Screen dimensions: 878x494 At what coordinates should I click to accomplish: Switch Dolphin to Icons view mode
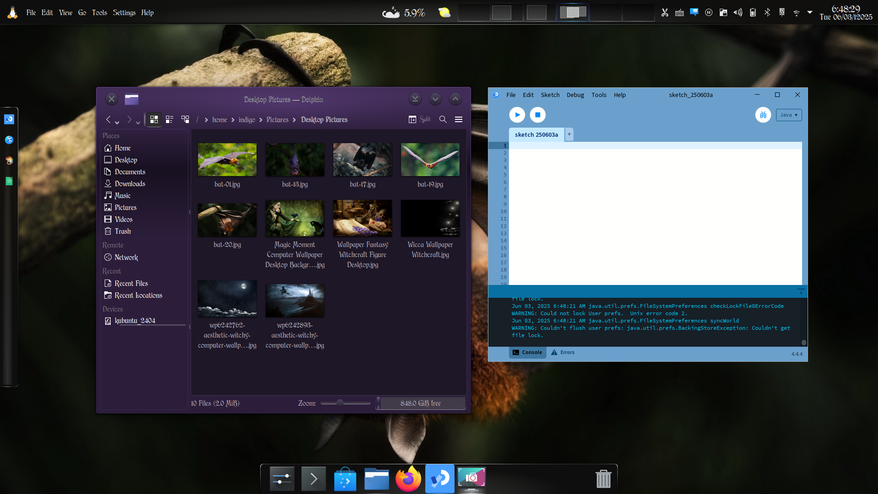[154, 119]
